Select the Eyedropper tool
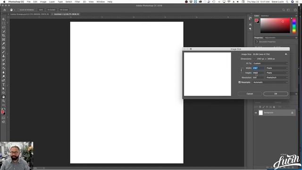The width and height of the screenshot is (302, 170). coord(3,43)
